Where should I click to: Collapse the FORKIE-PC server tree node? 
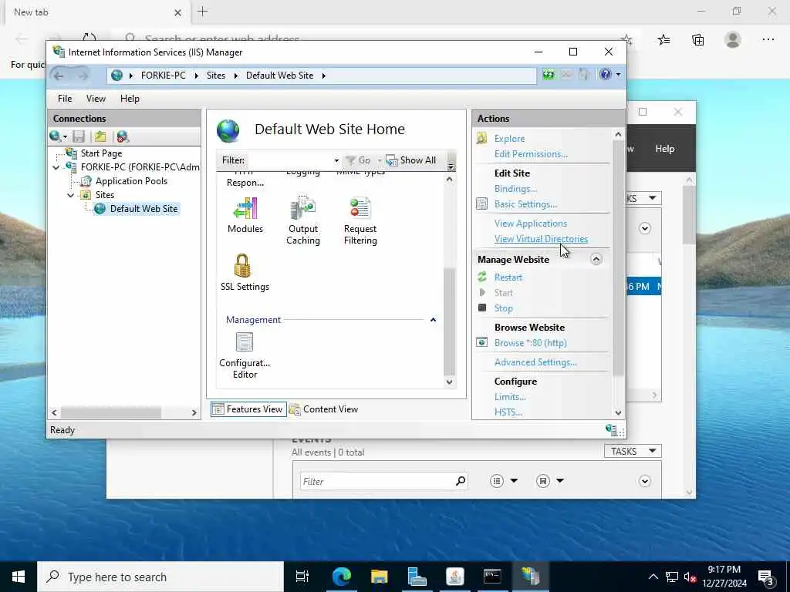[x=56, y=167]
